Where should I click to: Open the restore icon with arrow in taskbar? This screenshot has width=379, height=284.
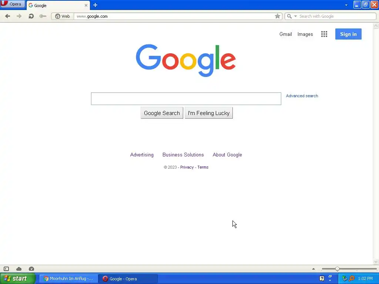click(330, 278)
